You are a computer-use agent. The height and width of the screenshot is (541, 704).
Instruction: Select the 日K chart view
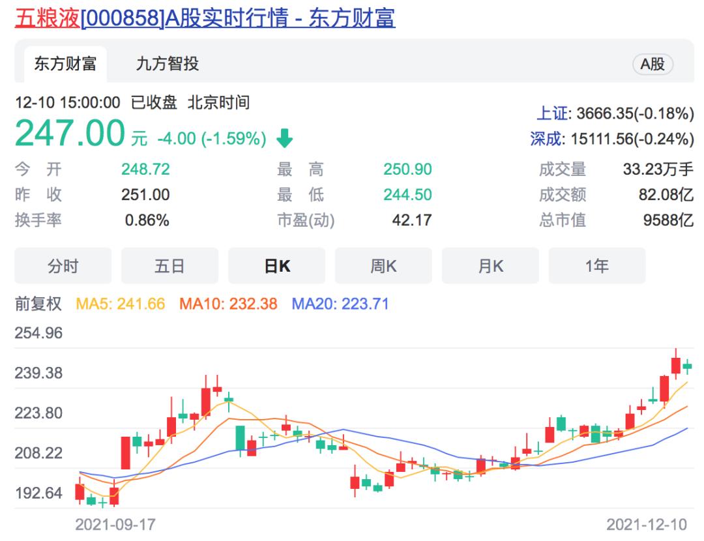[276, 266]
